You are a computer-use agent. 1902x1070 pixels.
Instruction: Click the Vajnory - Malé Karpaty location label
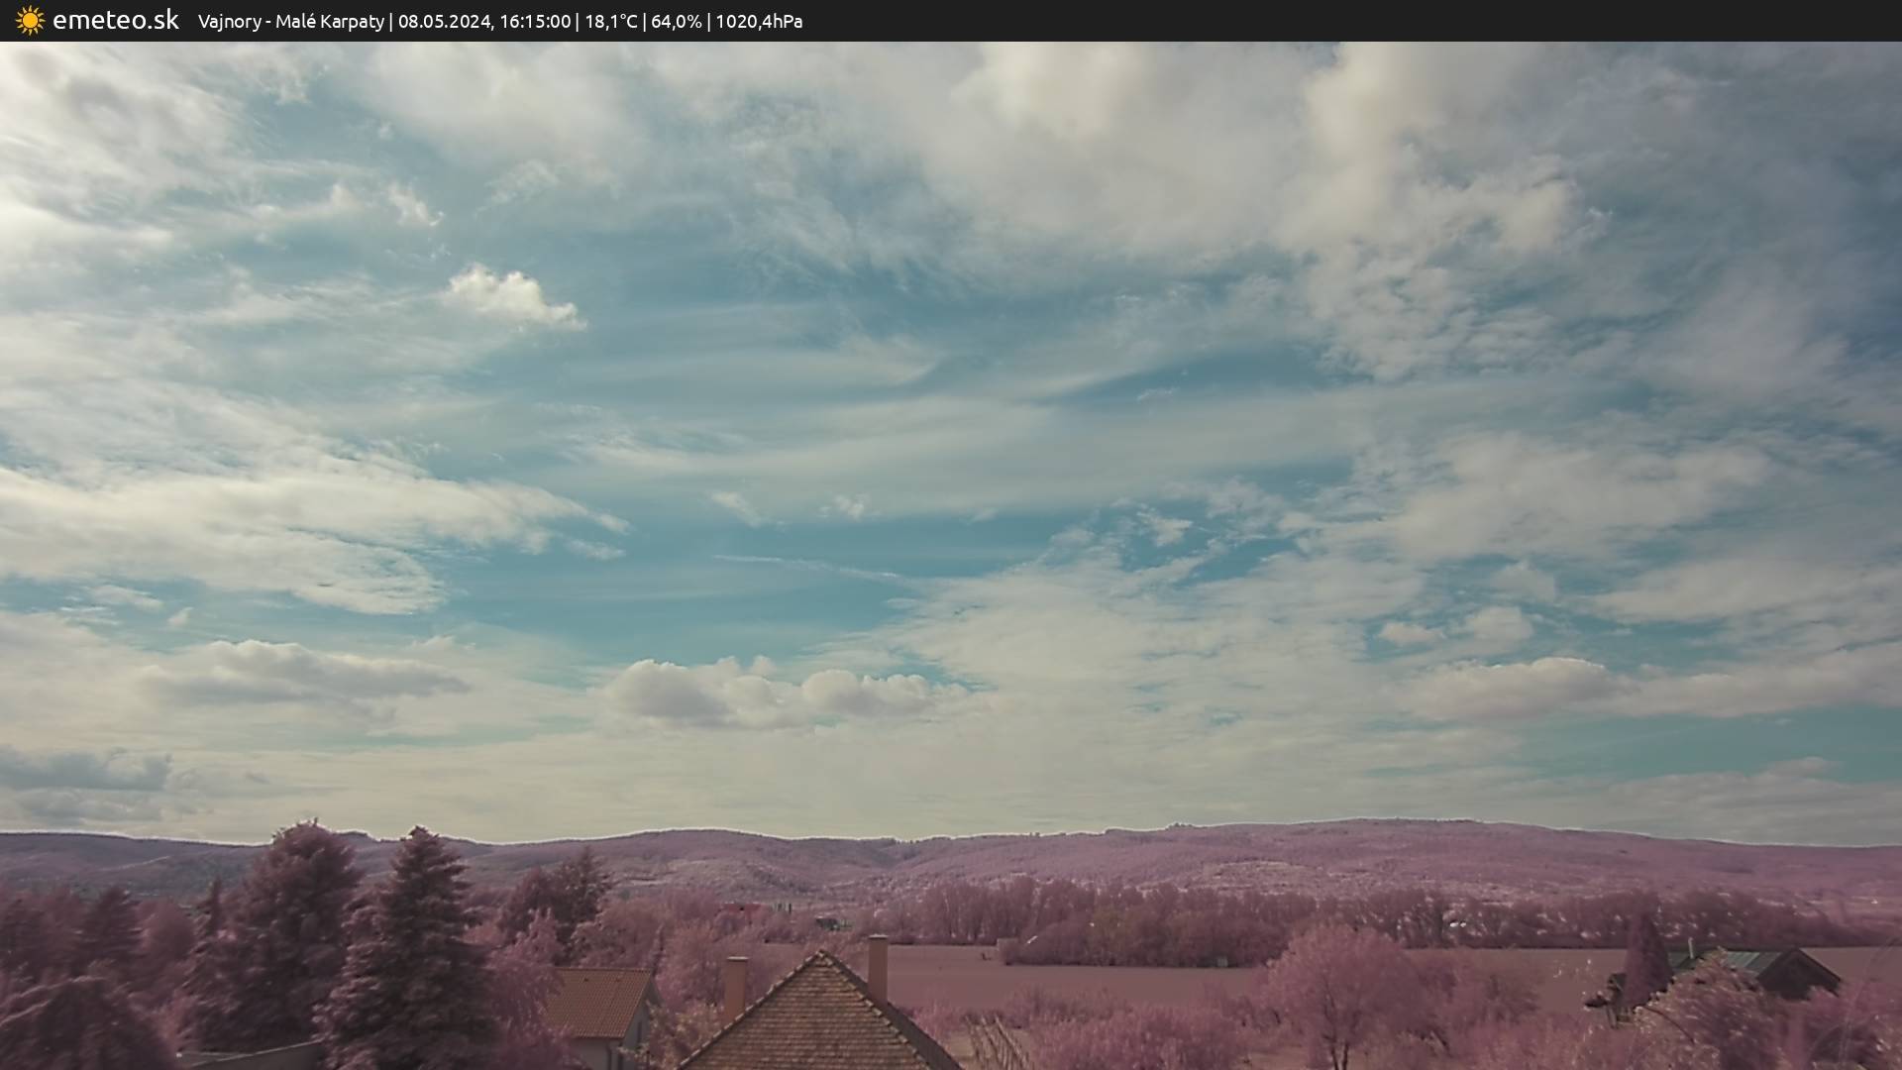(x=290, y=22)
